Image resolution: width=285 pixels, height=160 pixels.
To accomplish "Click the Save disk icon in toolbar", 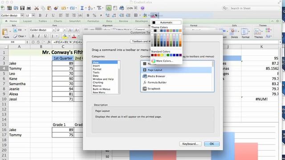I will (x=22, y=8).
